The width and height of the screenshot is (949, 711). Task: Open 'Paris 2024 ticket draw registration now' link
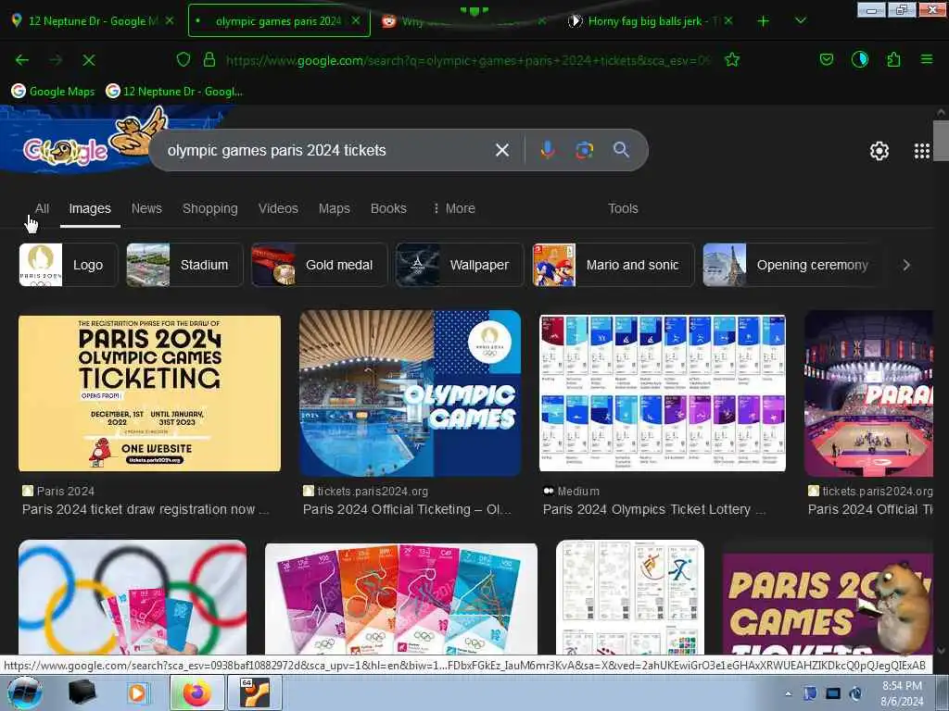[146, 510]
